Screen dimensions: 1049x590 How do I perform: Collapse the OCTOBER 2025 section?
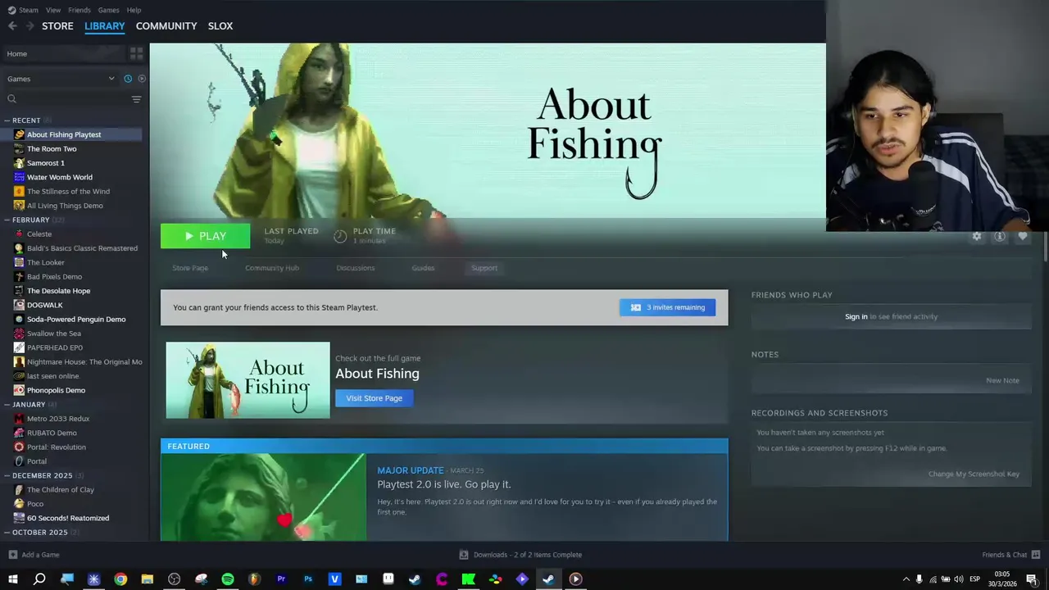tap(7, 532)
